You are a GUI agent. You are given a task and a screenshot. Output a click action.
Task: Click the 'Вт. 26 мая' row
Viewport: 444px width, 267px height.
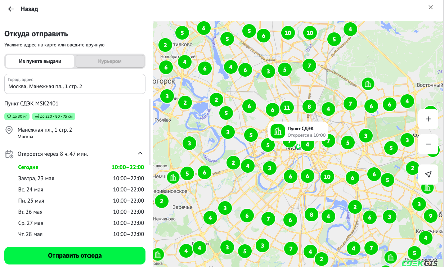pyautogui.click(x=81, y=212)
